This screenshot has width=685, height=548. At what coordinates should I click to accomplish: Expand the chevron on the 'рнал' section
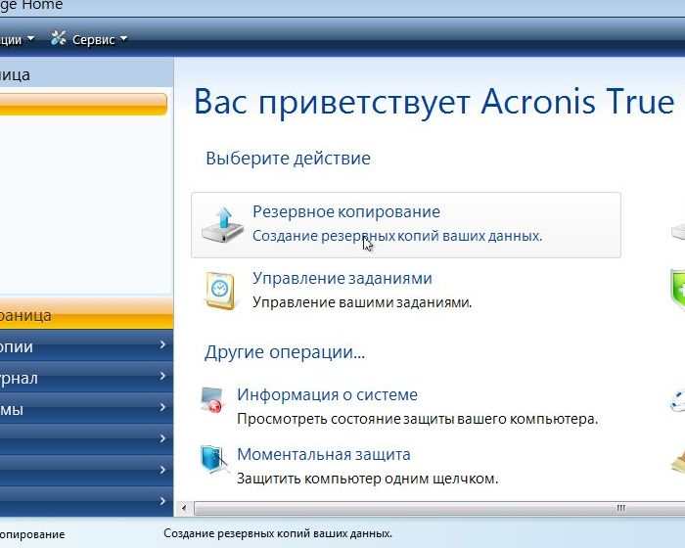tap(162, 376)
